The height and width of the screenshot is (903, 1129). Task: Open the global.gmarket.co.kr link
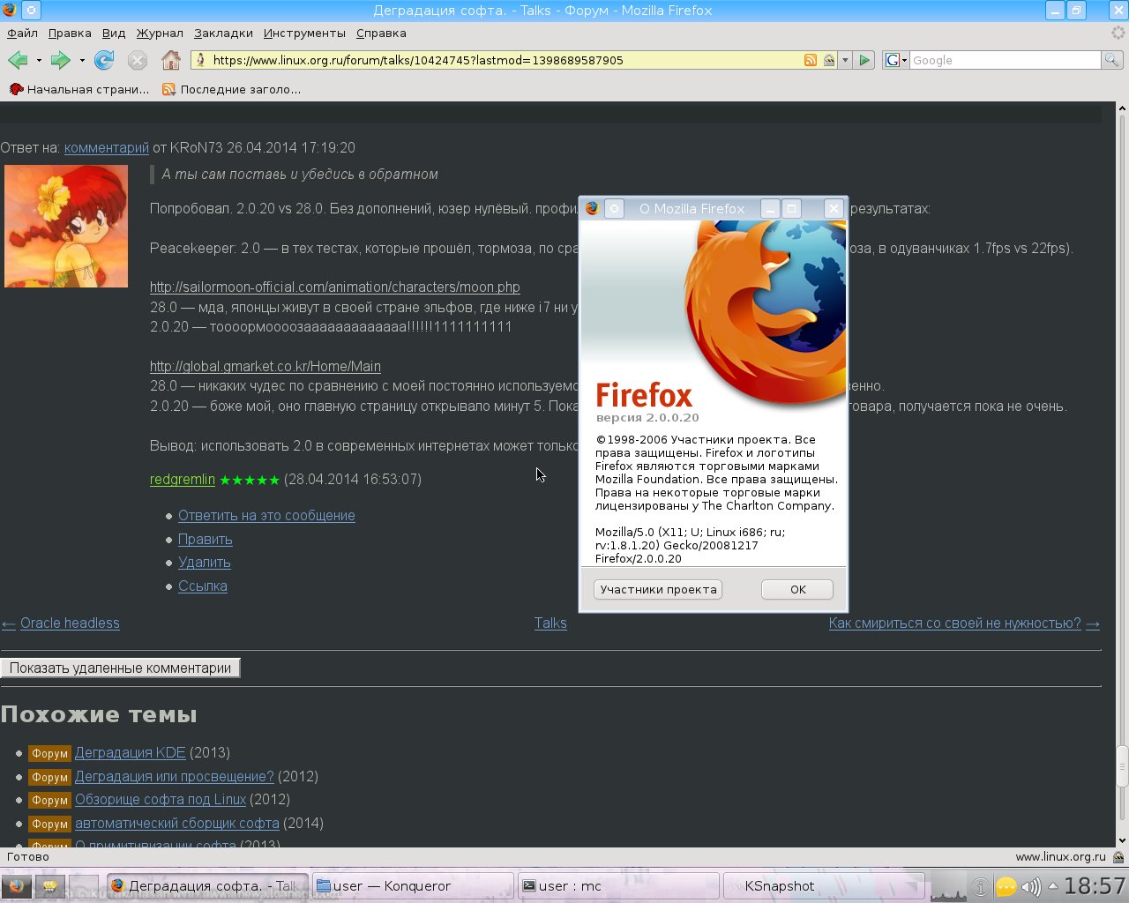(265, 366)
